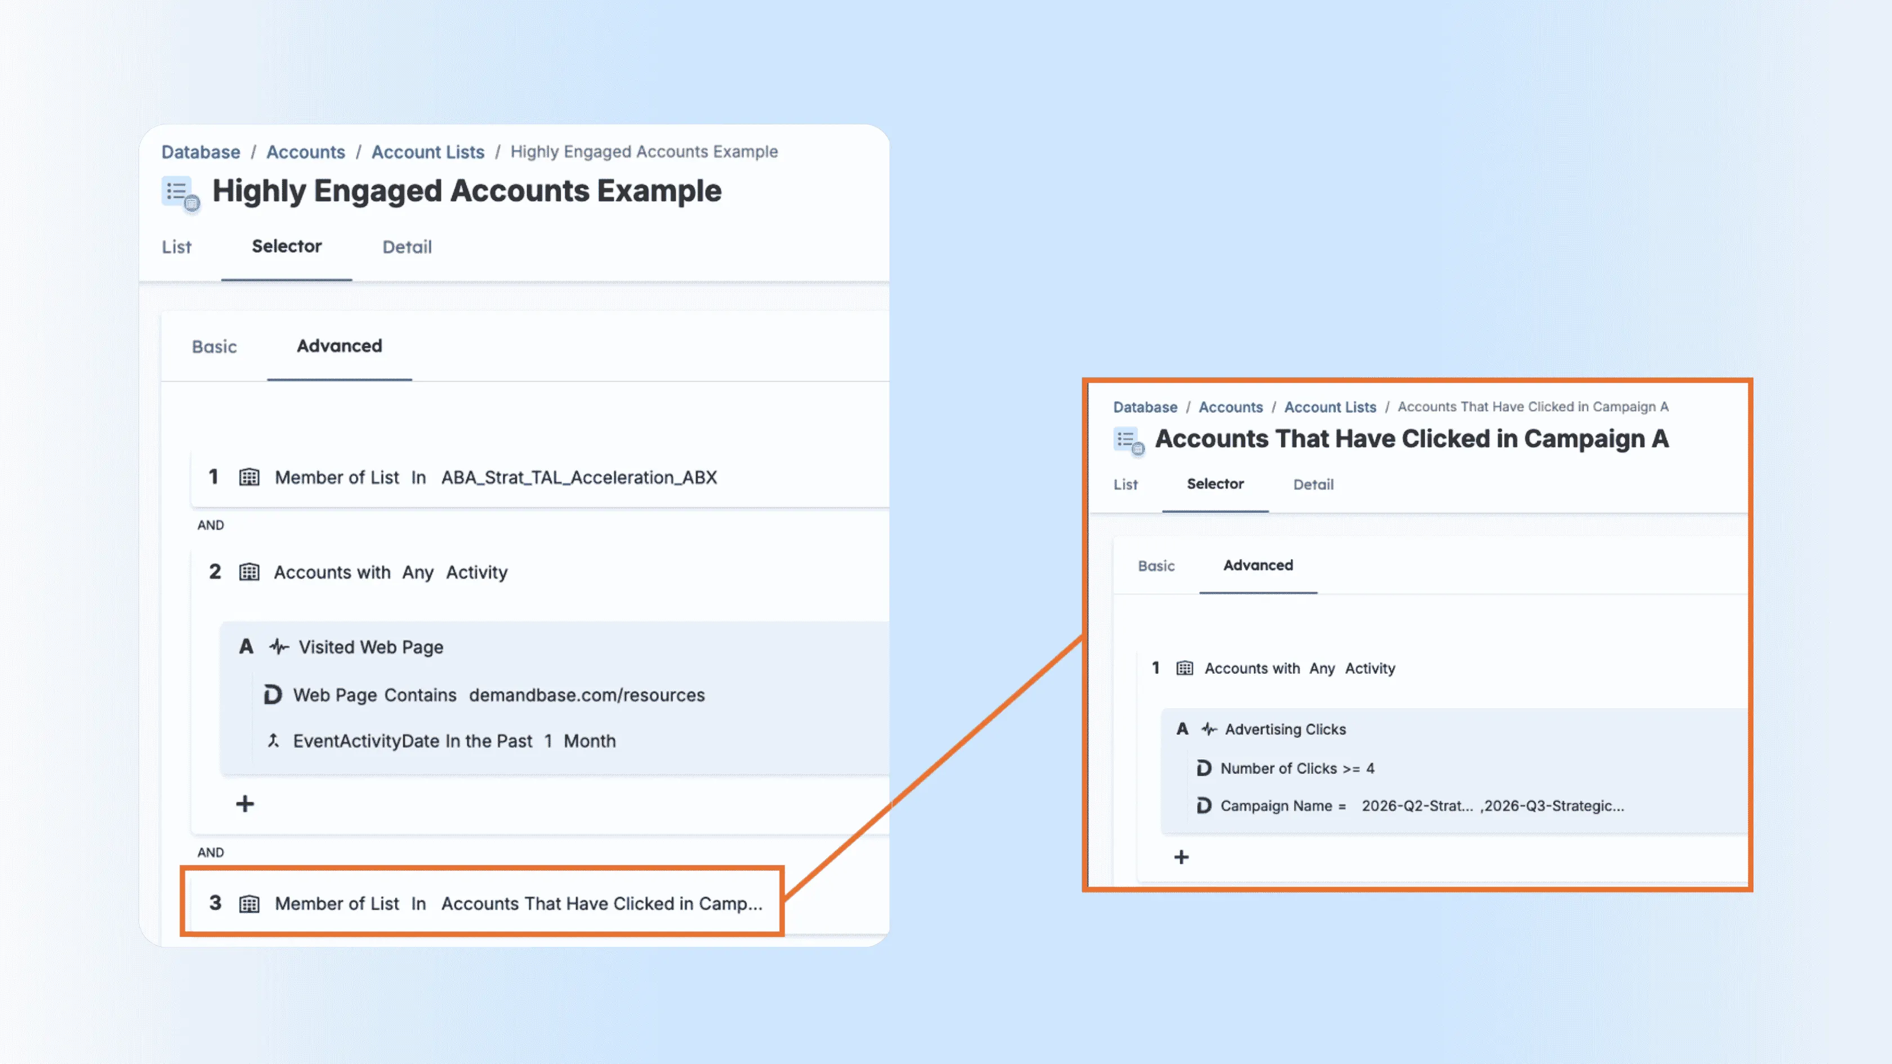Click 'Activity' in left panel row 2

coord(477,573)
